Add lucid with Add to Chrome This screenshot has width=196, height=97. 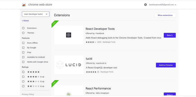166,65
